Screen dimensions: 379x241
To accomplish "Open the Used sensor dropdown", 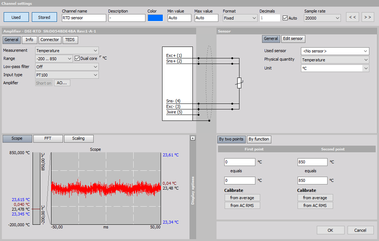I will (335, 51).
